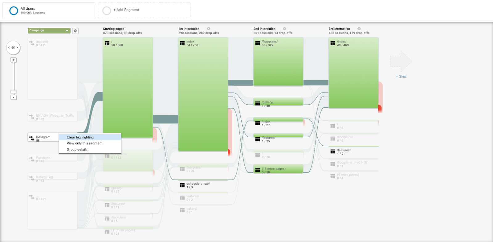Pan right using the navigation arrow
Viewport: 493px width, 242px height.
tap(18, 48)
